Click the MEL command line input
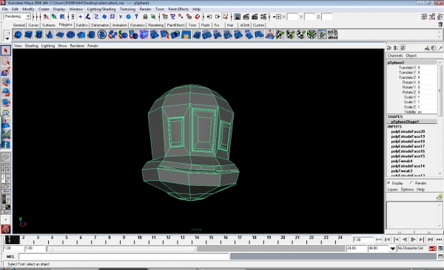This screenshot has width=444, height=270. (x=124, y=257)
